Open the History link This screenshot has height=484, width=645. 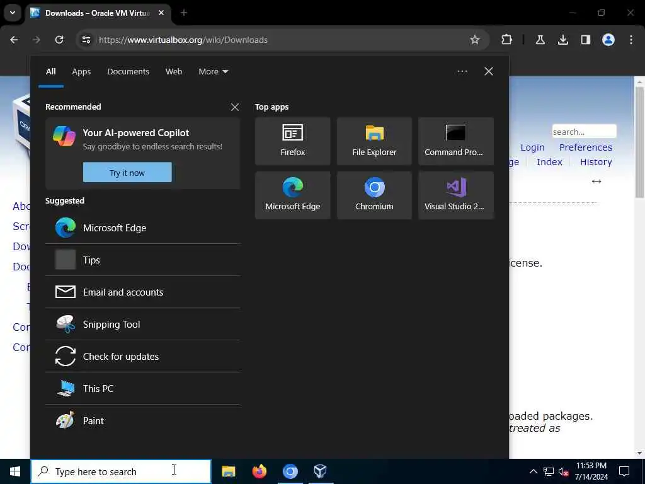(x=596, y=162)
